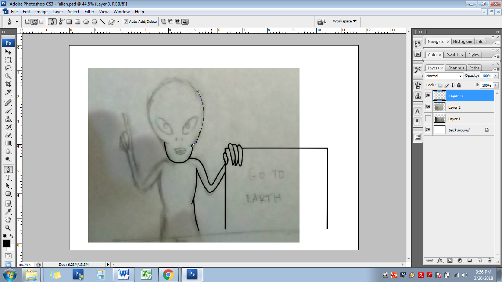
Task: Select the Healing Brush tool
Action: tap(8, 102)
